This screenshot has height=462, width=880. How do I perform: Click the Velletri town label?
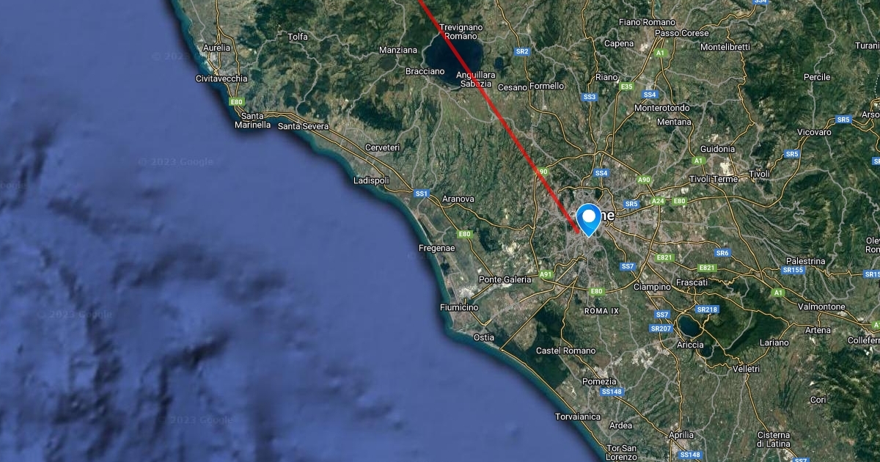tap(747, 368)
